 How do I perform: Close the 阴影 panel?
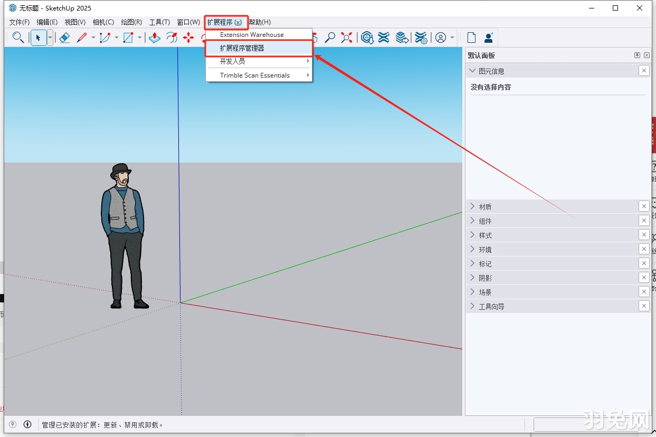click(644, 277)
